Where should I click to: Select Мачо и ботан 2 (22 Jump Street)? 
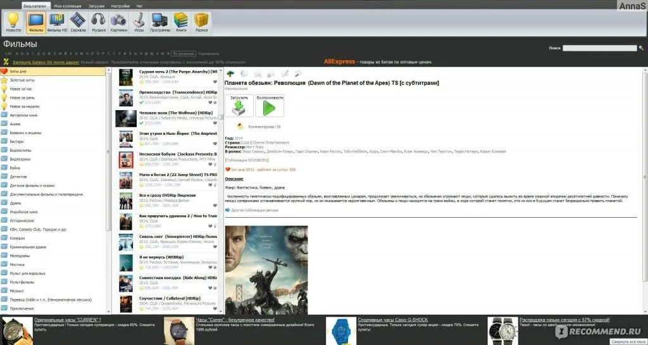tap(165, 180)
